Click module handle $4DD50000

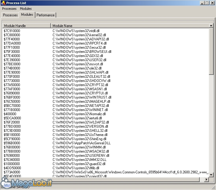[x=12, y=168]
